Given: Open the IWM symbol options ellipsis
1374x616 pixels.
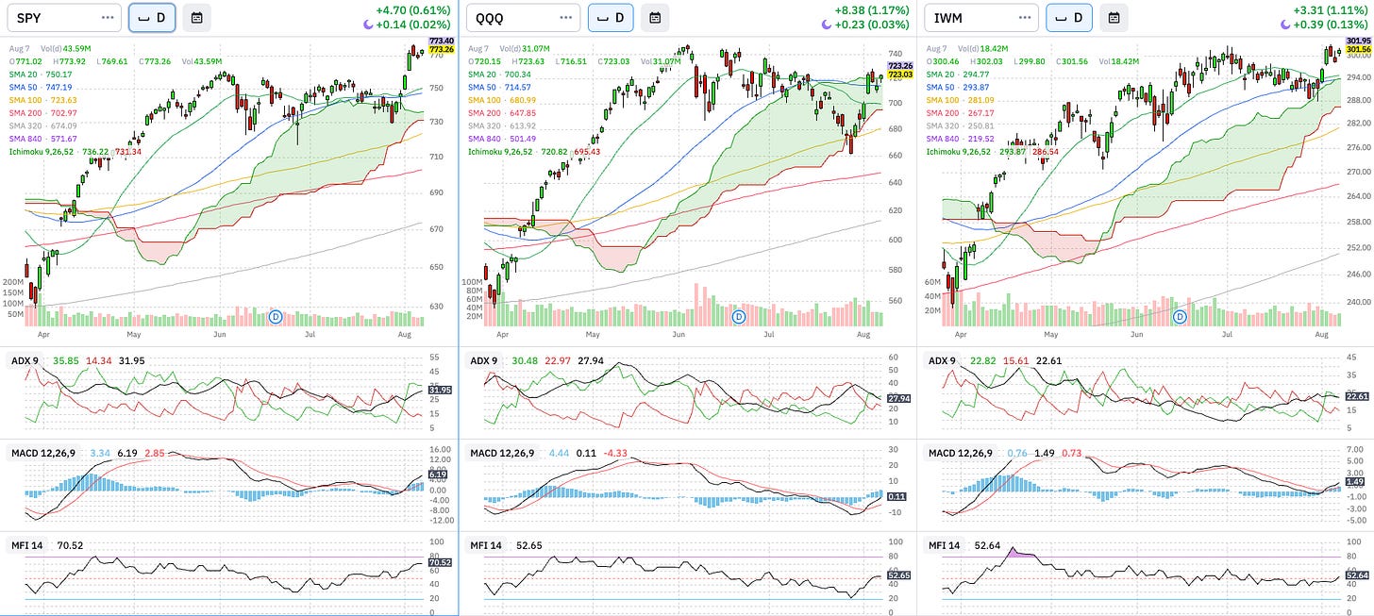Looking at the screenshot, I should (x=1027, y=17).
